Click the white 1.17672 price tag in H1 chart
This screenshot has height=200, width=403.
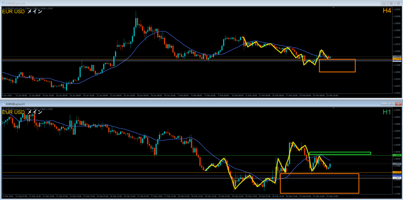(397, 178)
